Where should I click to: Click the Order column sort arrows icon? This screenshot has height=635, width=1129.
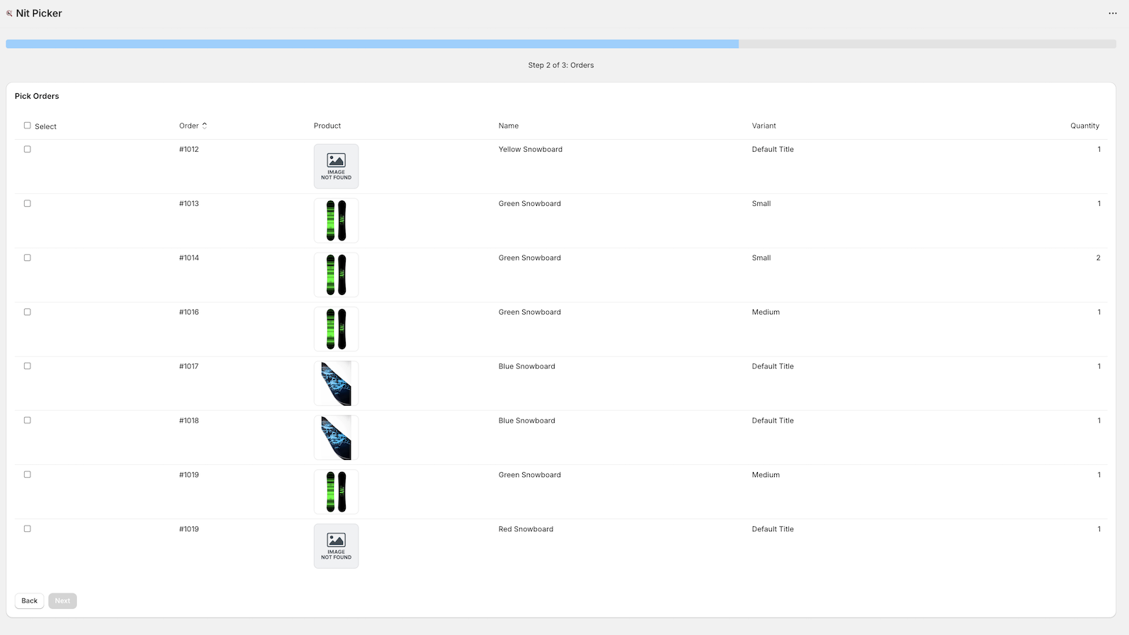[204, 125]
